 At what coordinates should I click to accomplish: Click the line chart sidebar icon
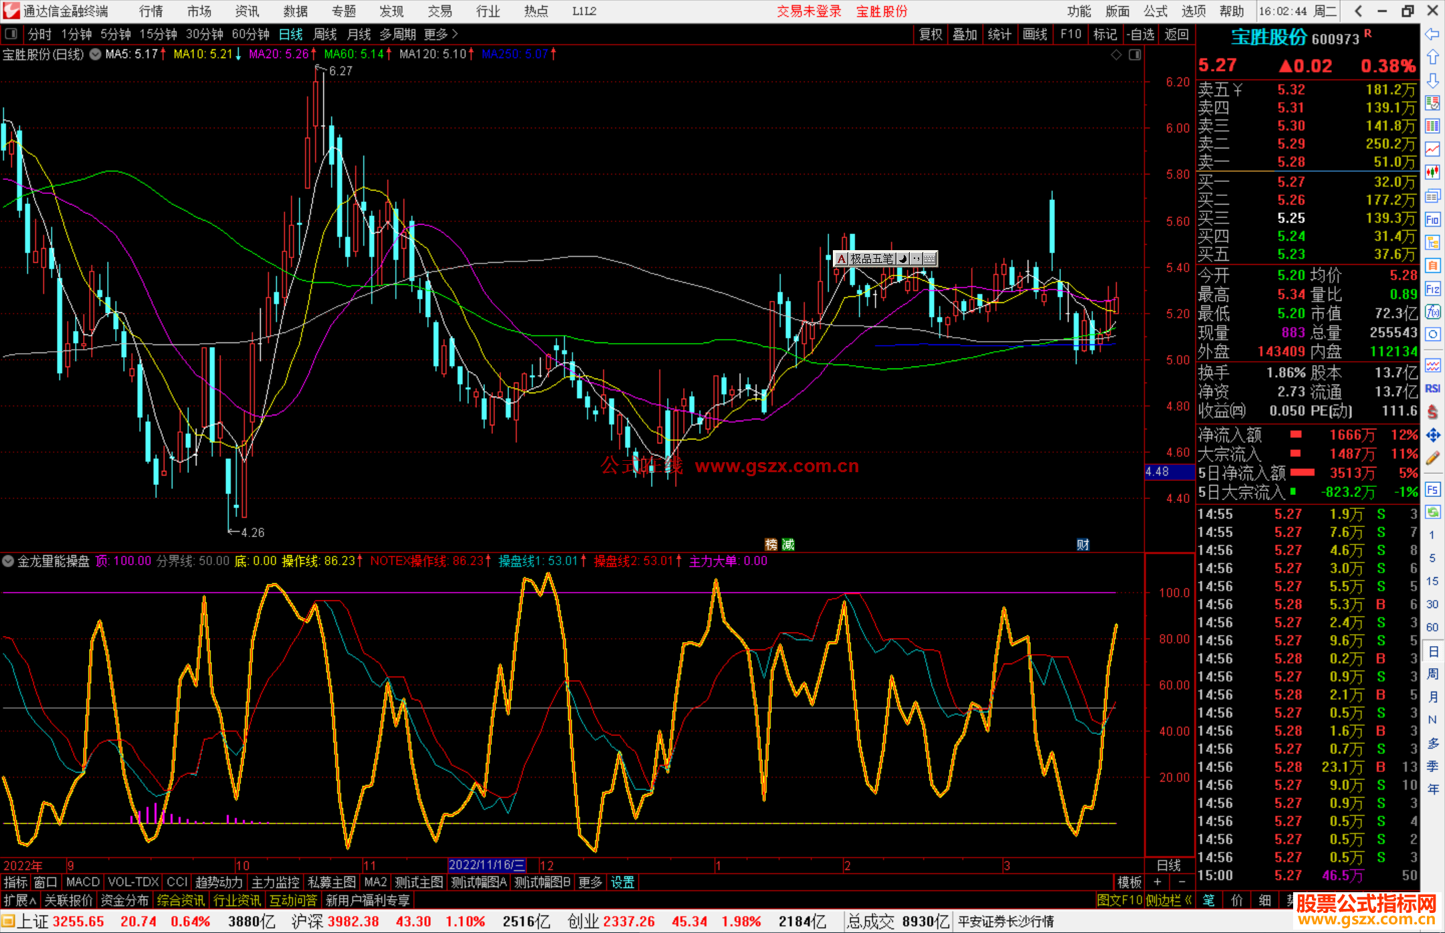(1432, 150)
